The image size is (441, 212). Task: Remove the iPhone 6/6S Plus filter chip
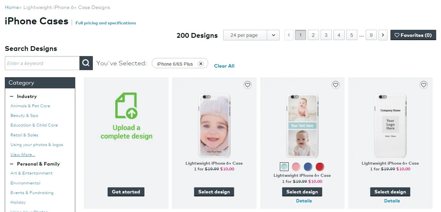[x=200, y=64]
